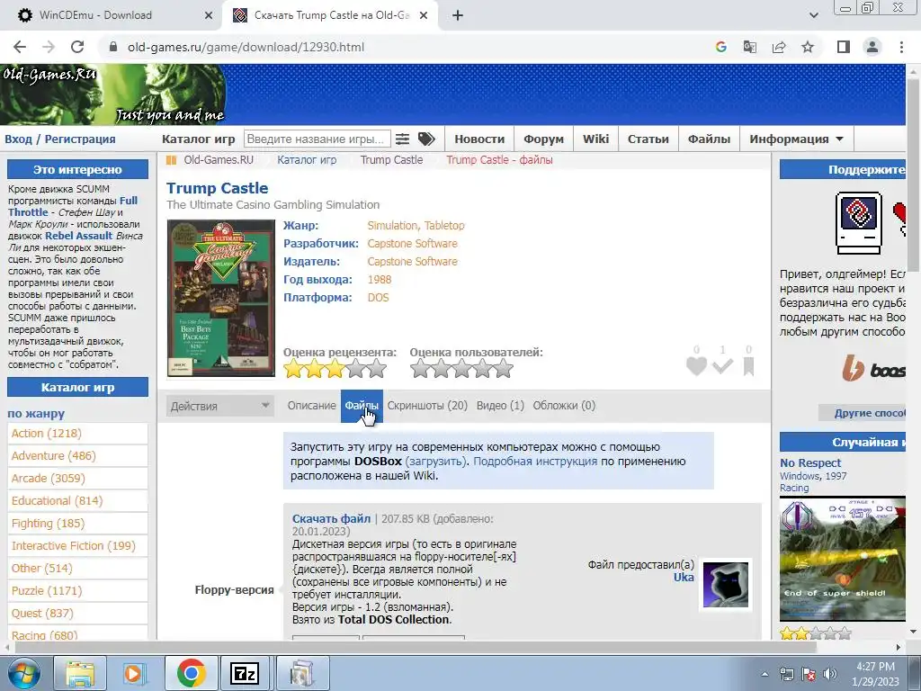Click the horizontal page scrollbar
The height and width of the screenshot is (691, 921).
(415, 647)
